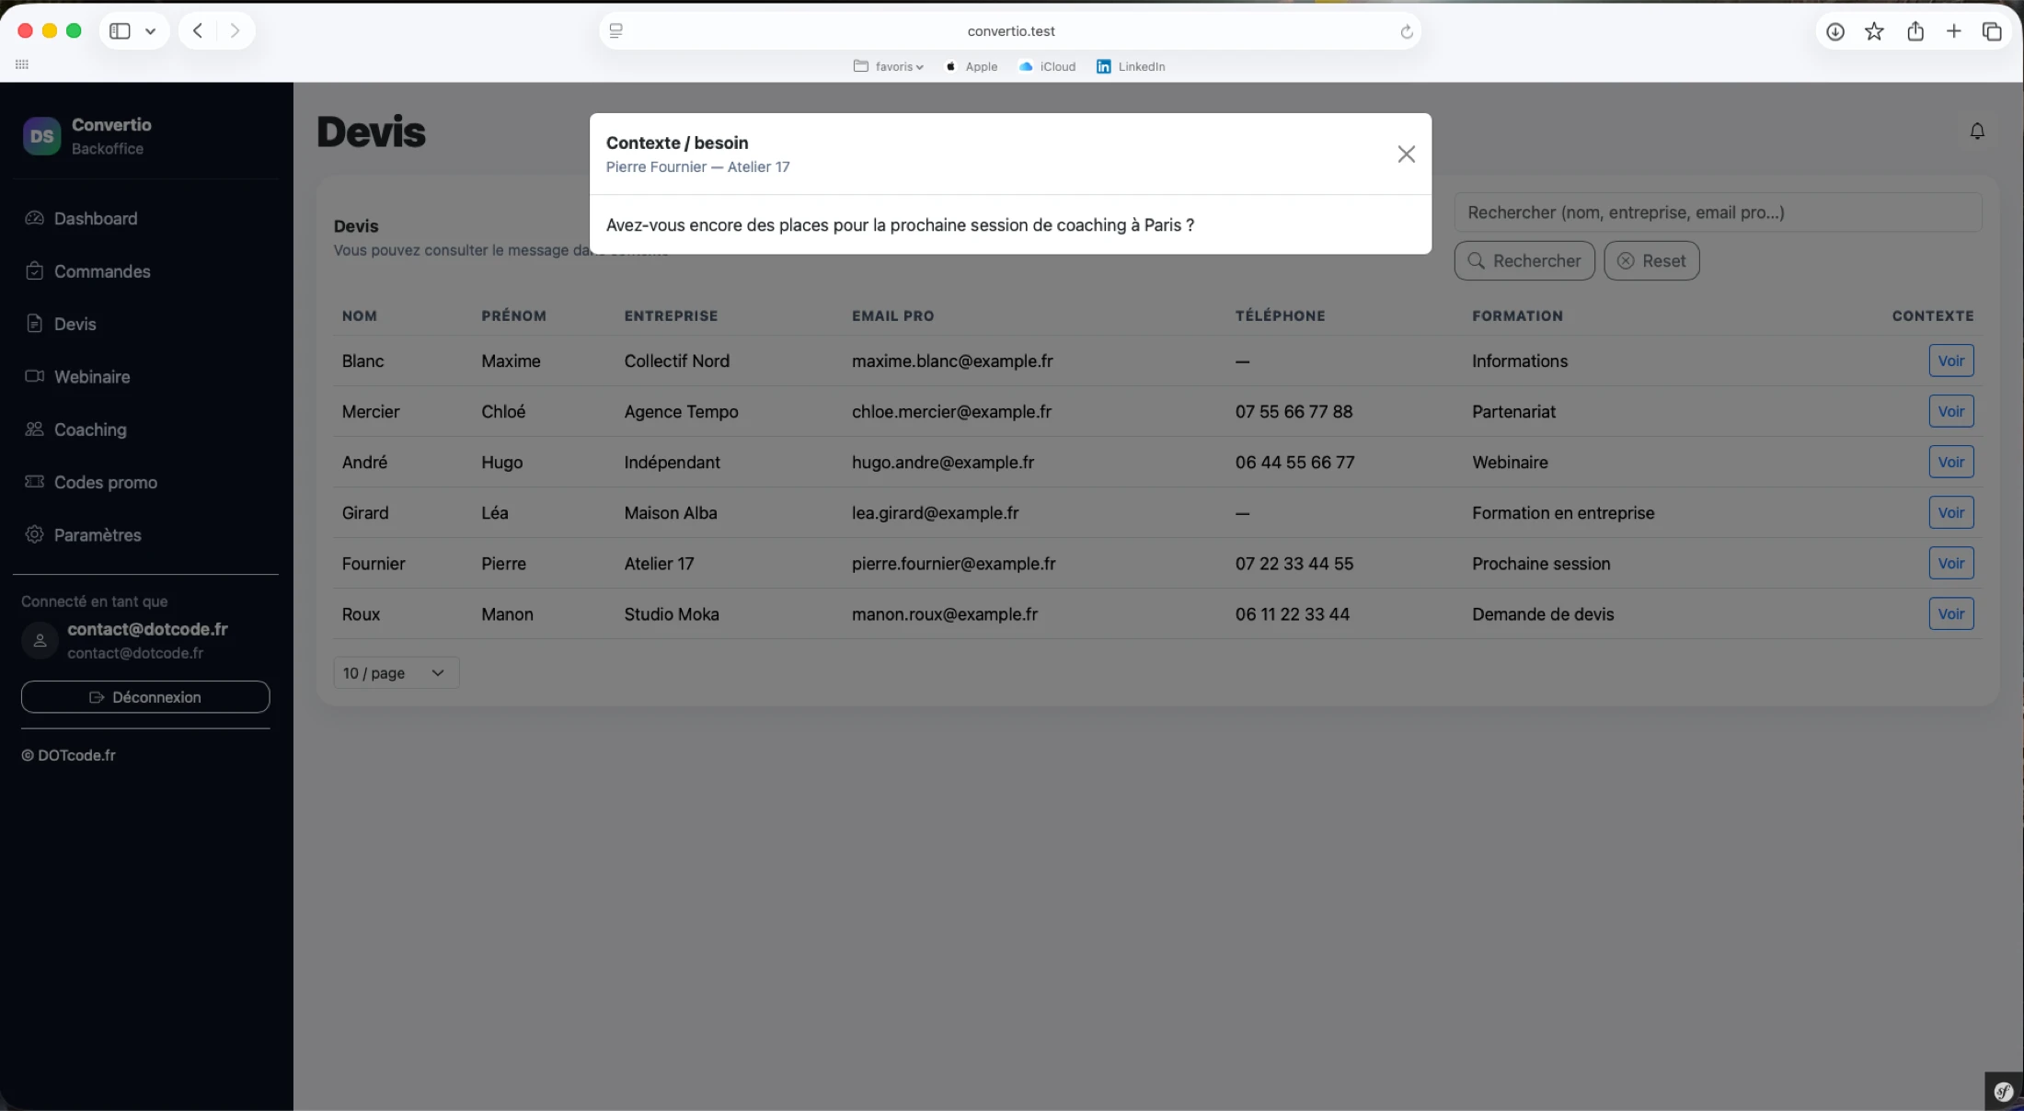Open the Apple bookmark
Image resolution: width=2024 pixels, height=1111 pixels.
pyautogui.click(x=972, y=66)
